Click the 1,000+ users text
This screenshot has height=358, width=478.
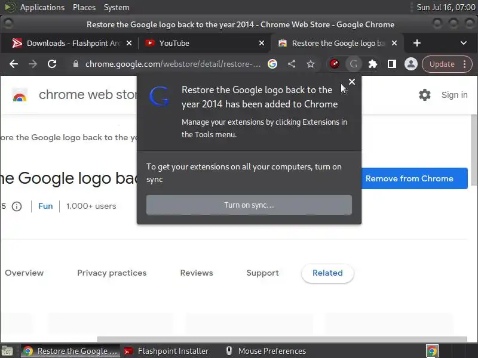[91, 206]
